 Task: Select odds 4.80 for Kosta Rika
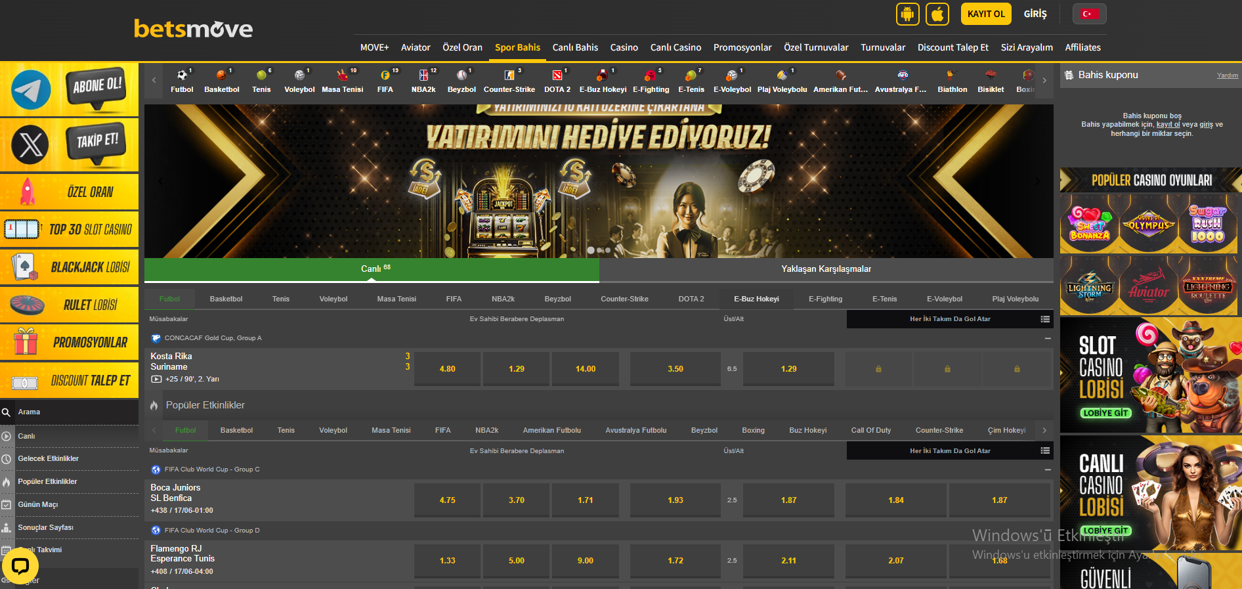[448, 369]
